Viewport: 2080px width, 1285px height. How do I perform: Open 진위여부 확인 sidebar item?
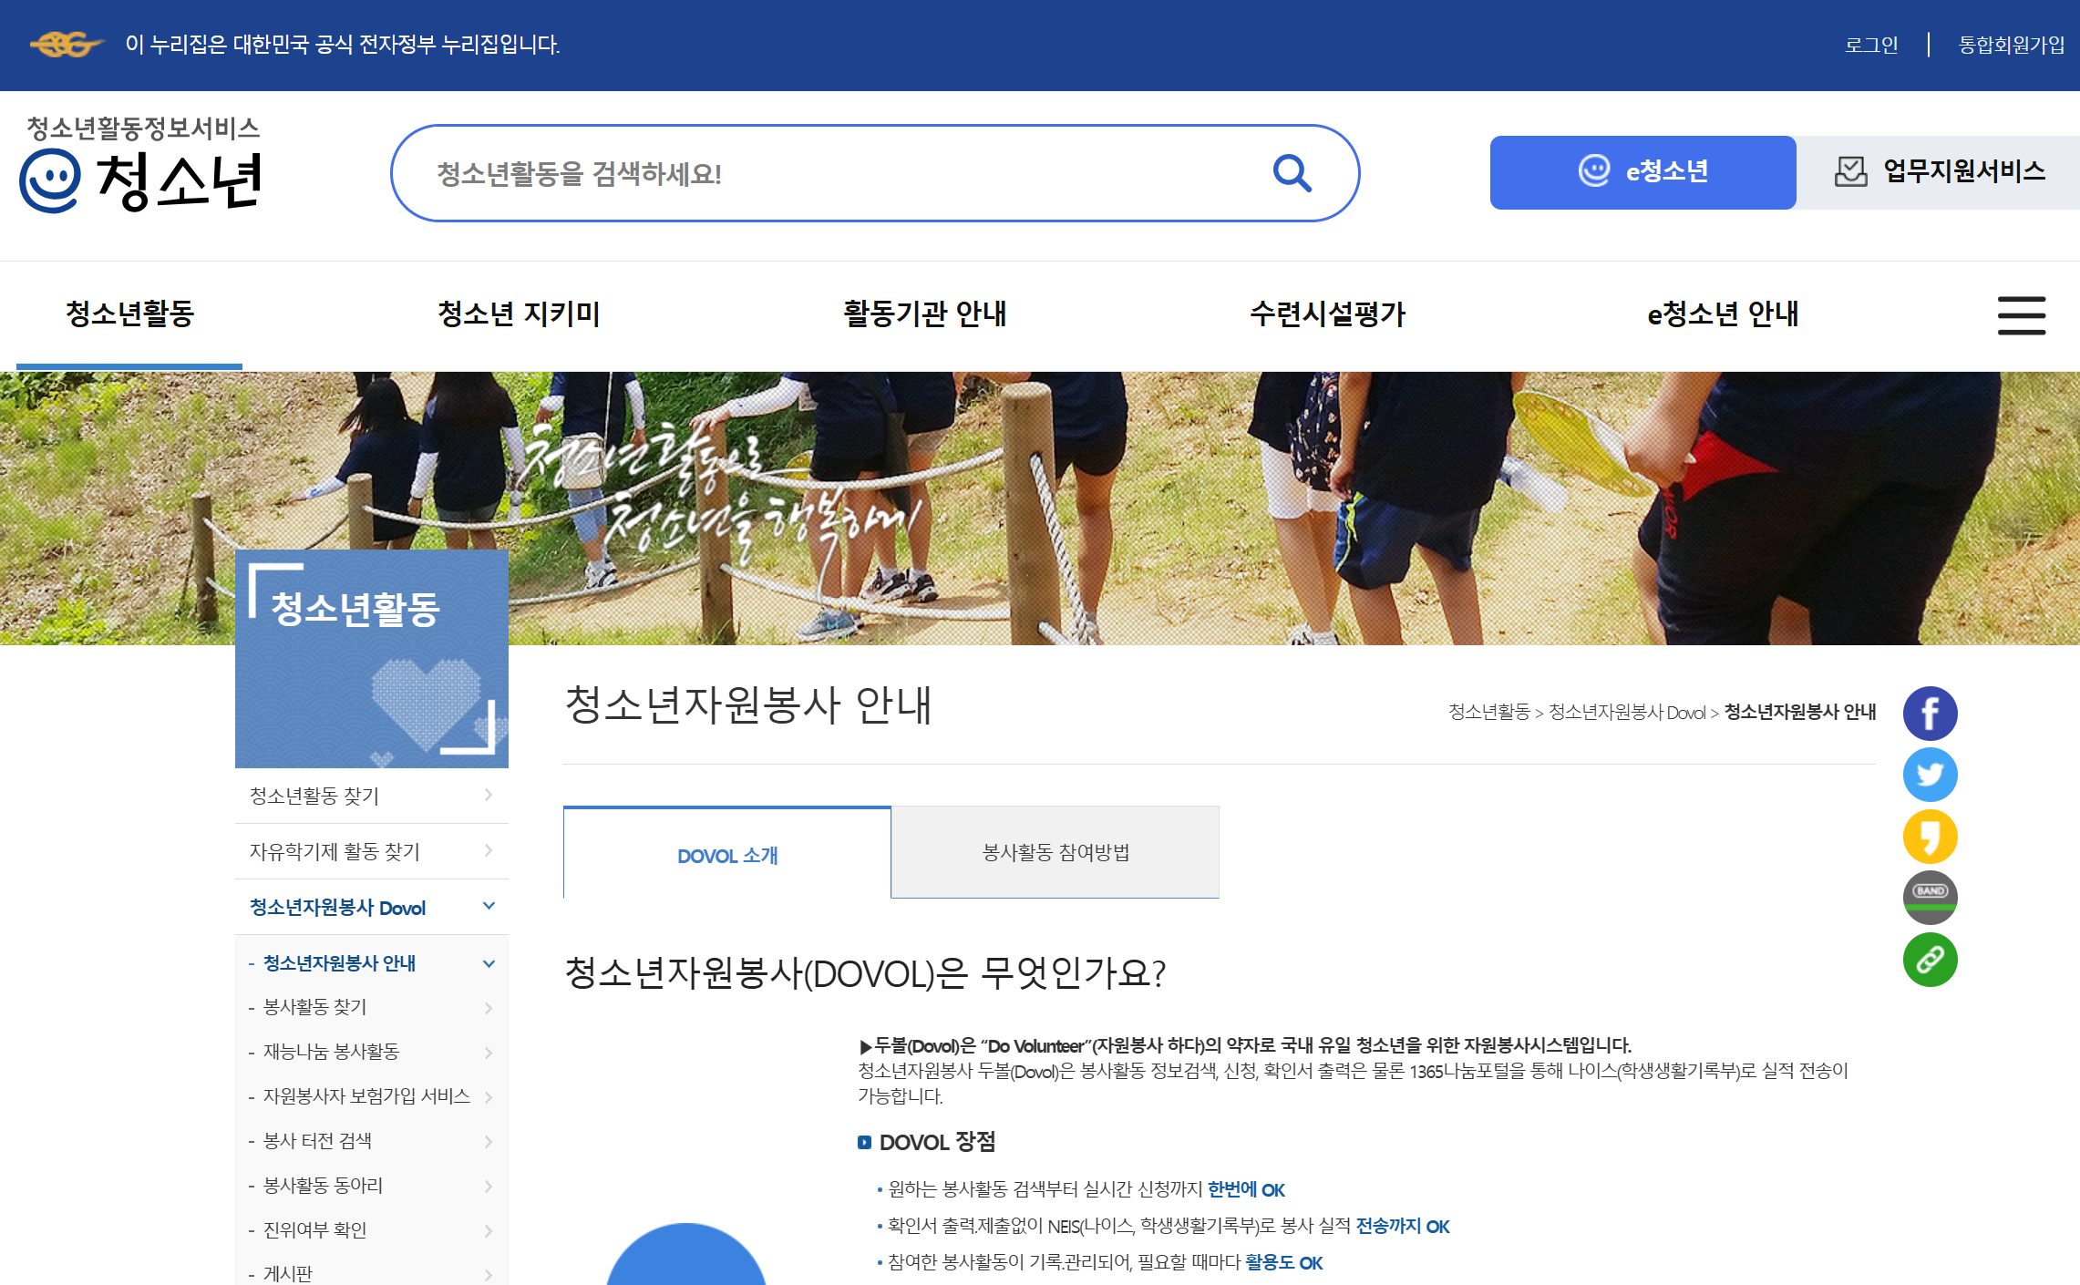372,1230
